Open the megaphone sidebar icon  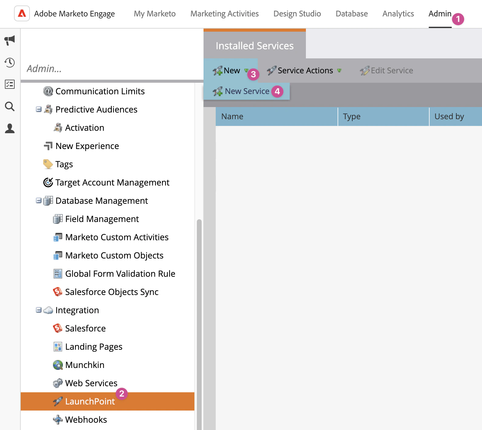click(x=10, y=40)
